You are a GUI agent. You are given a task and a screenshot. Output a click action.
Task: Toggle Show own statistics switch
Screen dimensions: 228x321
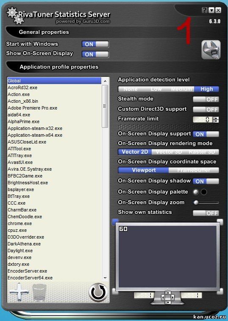(x=206, y=213)
